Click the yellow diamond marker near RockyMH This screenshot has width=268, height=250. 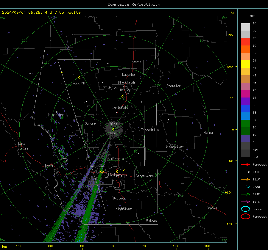tap(80, 78)
